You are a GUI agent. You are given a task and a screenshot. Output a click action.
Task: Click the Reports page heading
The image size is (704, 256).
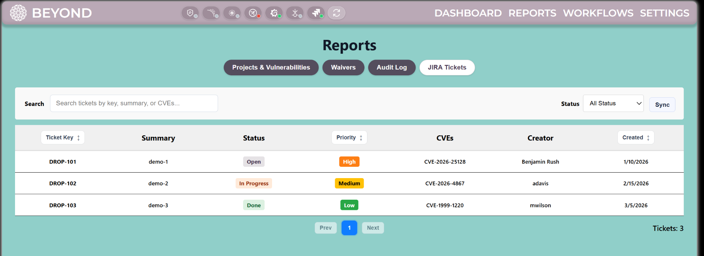tap(349, 45)
